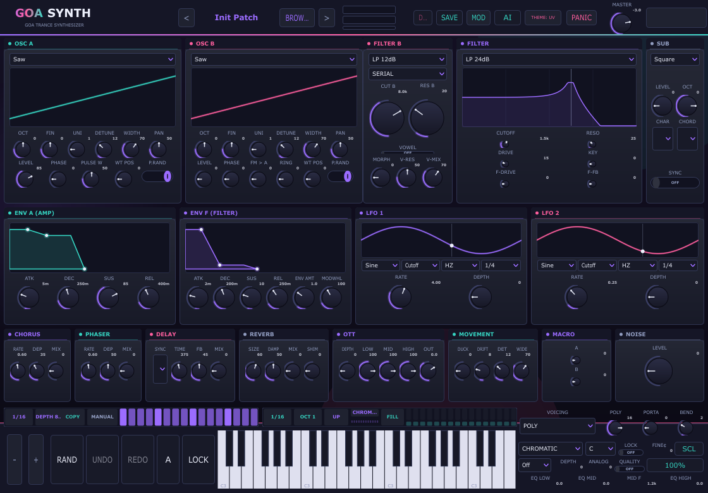
Task: Toggle the first gate sequencer step
Action: (x=123, y=417)
